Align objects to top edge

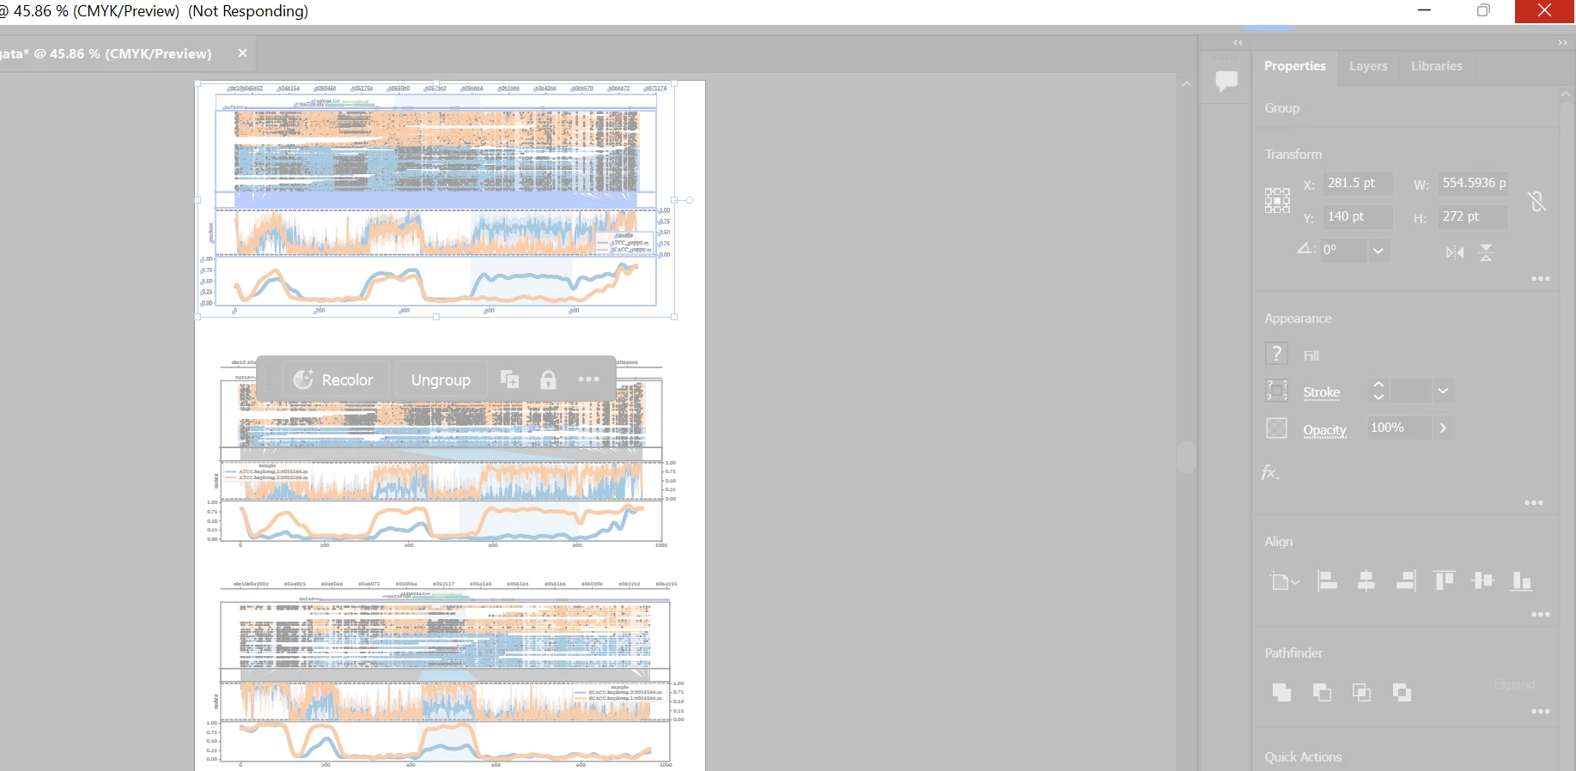click(x=1445, y=581)
